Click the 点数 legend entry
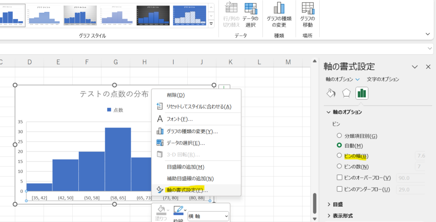Viewport: 436px width, 222px height. pos(115,110)
